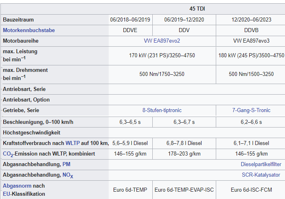The width and height of the screenshot is (285, 199).
Task: Click the 180 kW (245 PS) power cell
Action: tap(251, 56)
